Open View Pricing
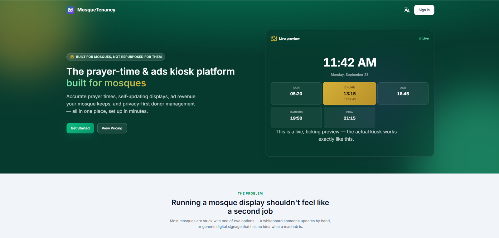Viewport: 499px width, 238px height. (112, 128)
